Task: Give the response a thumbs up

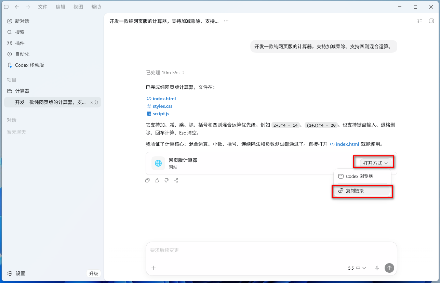Action: pos(157,180)
